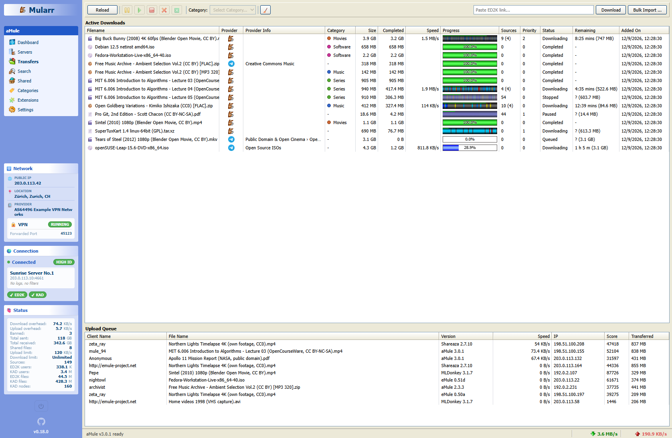This screenshot has width=672, height=438.
Task: Click aMule provider icon for Big Buck Bunny
Action: point(231,38)
